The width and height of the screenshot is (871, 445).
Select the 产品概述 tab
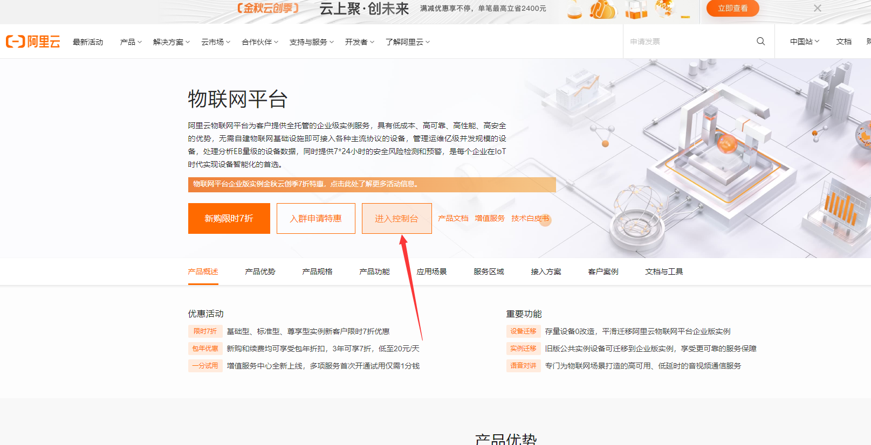(203, 272)
